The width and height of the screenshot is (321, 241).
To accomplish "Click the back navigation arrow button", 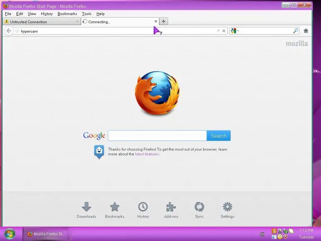I will tap(8, 31).
